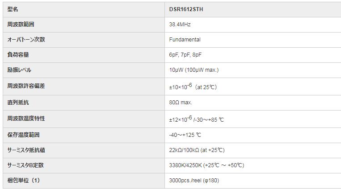
Task: Click the ±10×10⁻⁶ (at 25℃) tolerance value
Action: (x=193, y=86)
